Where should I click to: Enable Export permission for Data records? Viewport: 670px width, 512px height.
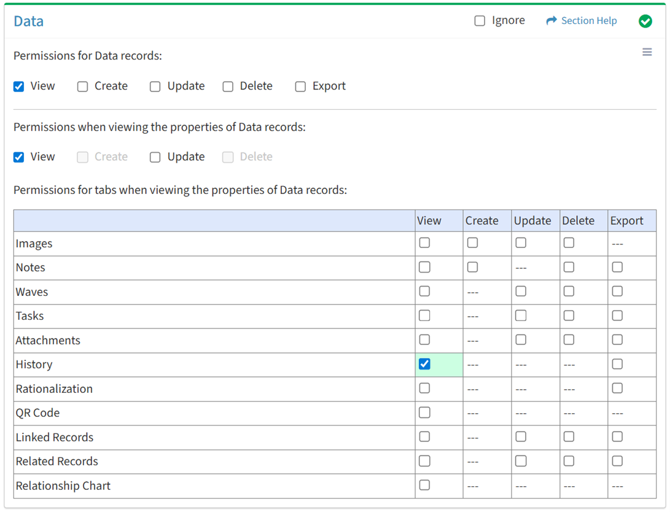(300, 87)
